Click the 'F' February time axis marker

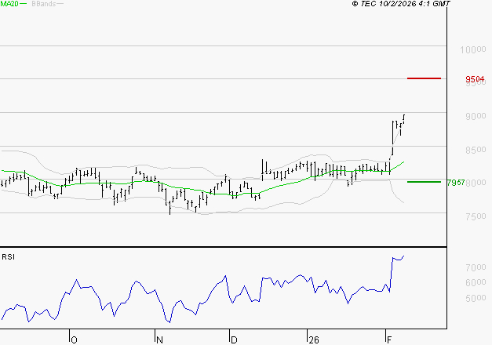pos(388,339)
